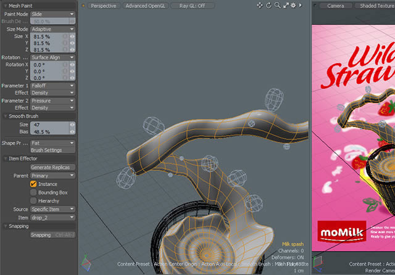This screenshot has height=275, width=395.
Task: Enable the Hierarchy checkbox
Action: tap(33, 201)
